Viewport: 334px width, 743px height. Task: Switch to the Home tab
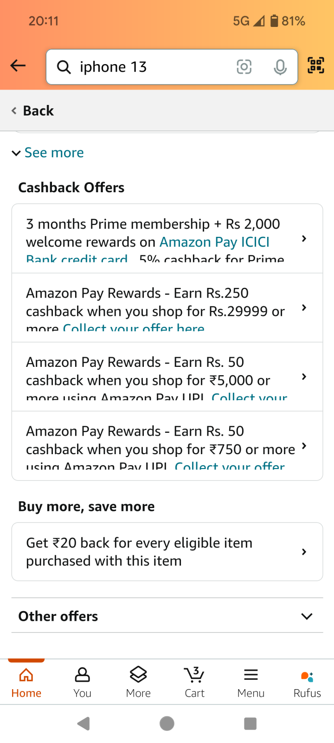(26, 682)
